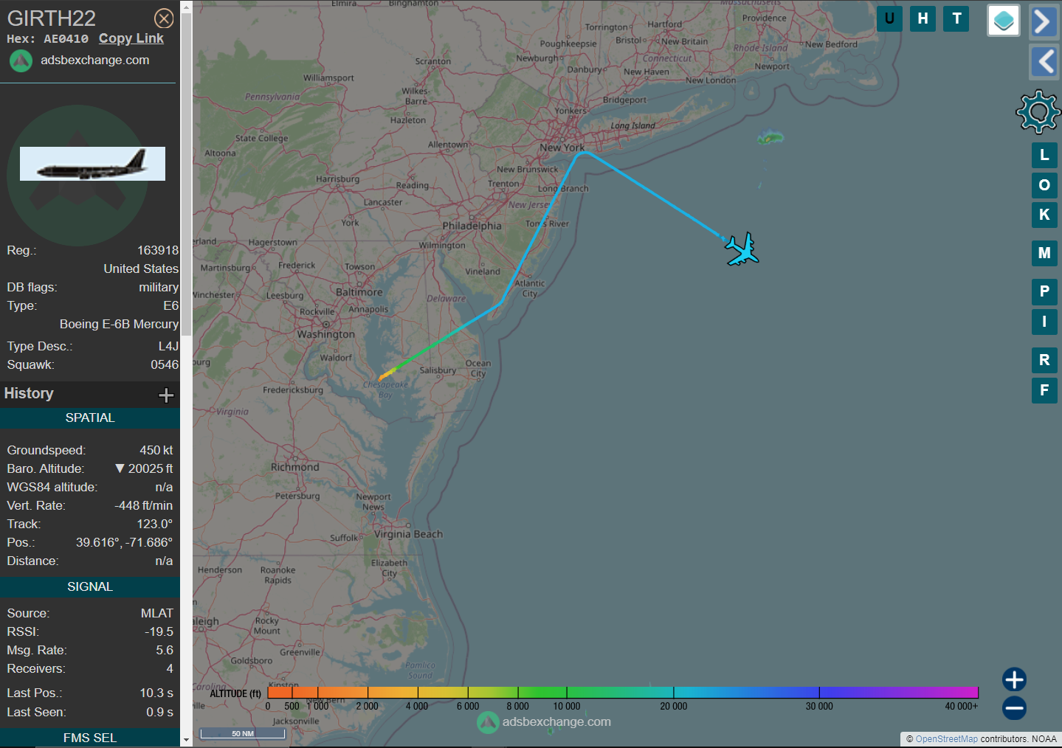The height and width of the screenshot is (748, 1062).
Task: Click RSSI value -19.5
Action: [x=159, y=631]
